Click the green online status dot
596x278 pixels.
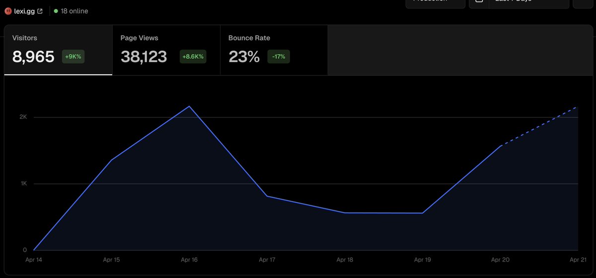[56, 11]
